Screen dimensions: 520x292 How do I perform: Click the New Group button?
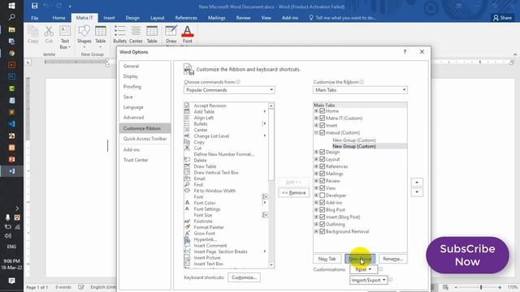coord(360,259)
